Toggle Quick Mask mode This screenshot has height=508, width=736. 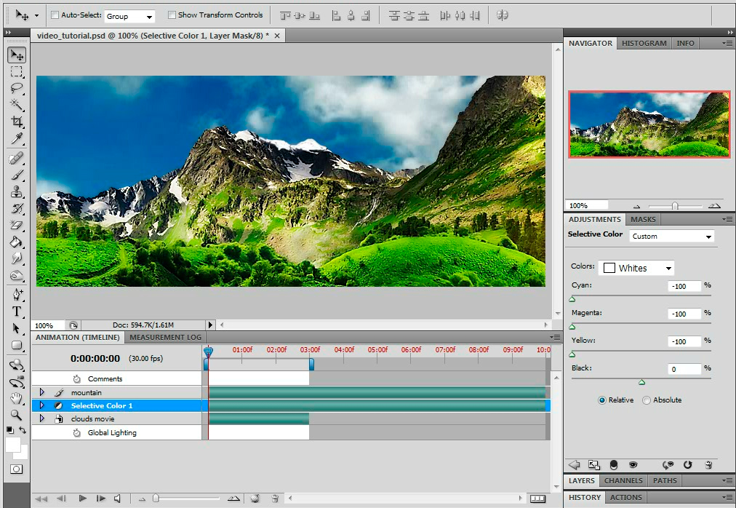(x=17, y=469)
